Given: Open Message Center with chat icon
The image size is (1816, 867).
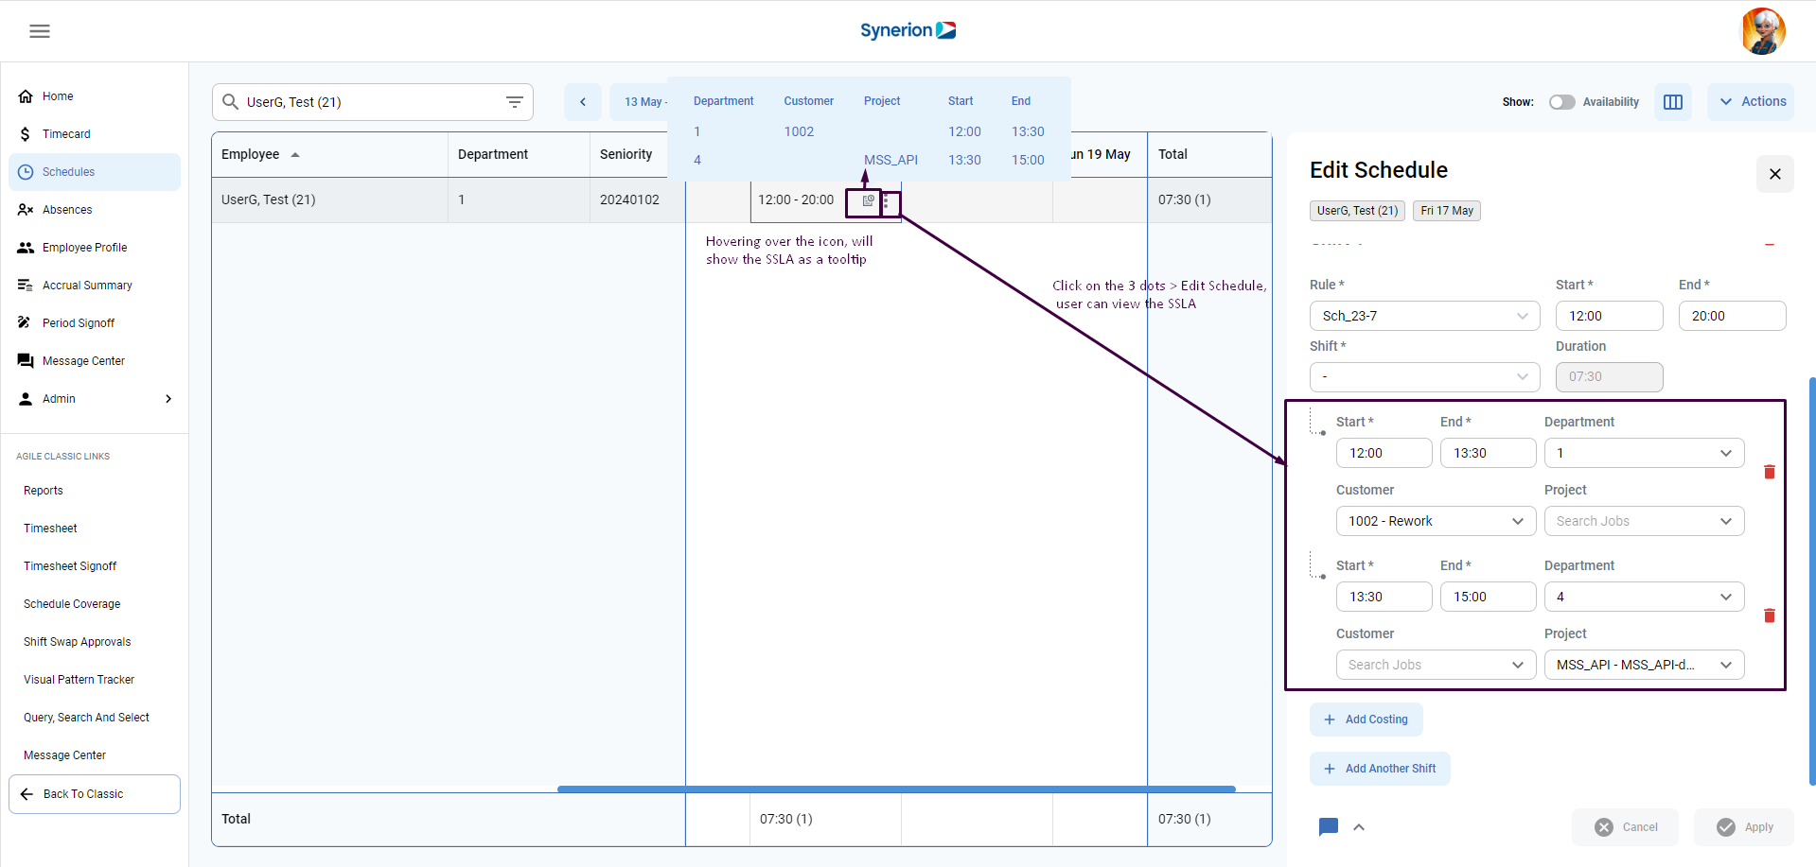Looking at the screenshot, I should point(95,361).
